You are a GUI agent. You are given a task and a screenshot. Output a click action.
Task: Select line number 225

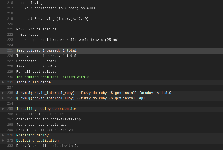pos(10,50)
